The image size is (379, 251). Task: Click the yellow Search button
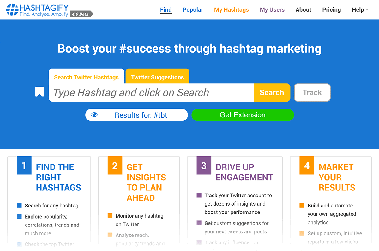coord(272,92)
